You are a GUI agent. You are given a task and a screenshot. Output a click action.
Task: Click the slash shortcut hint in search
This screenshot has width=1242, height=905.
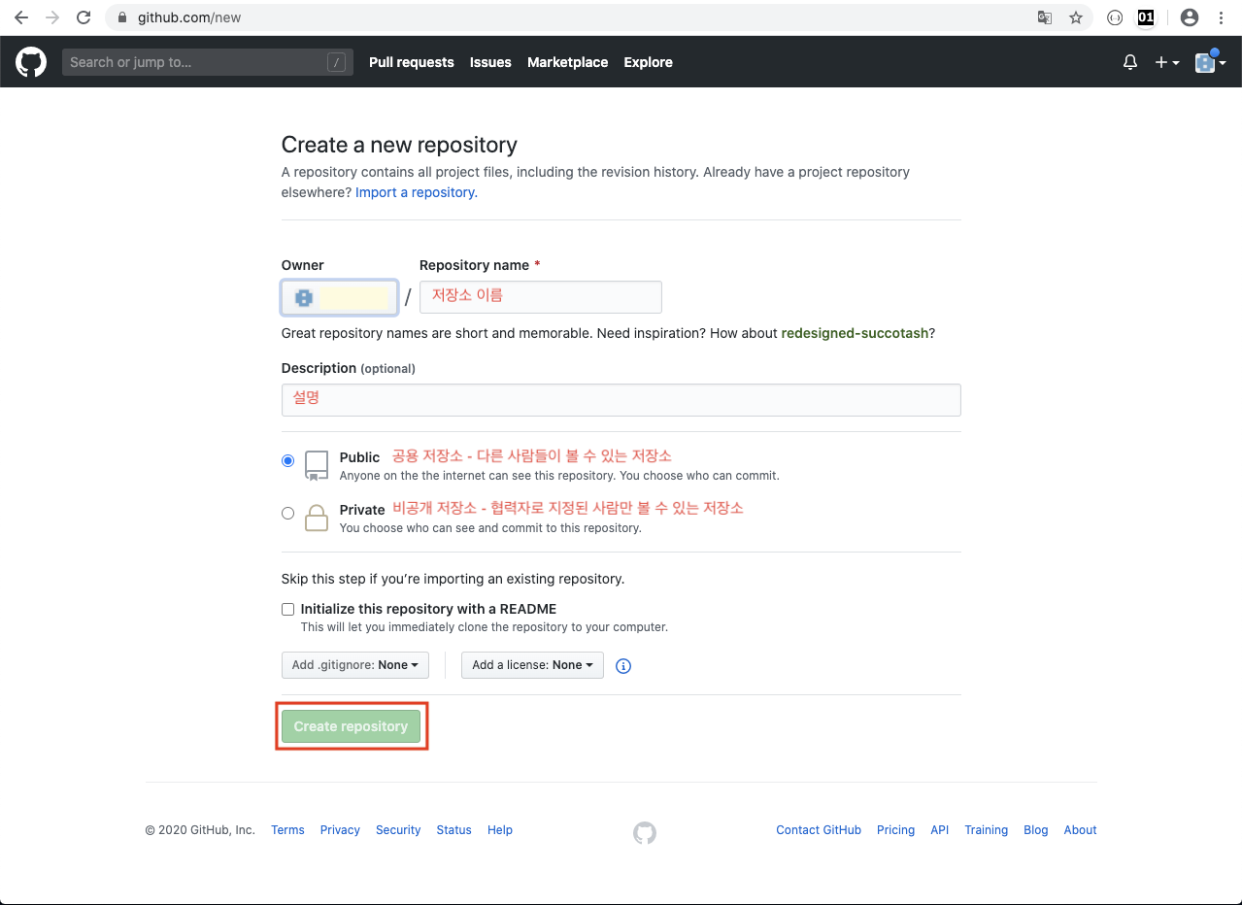[x=336, y=62]
